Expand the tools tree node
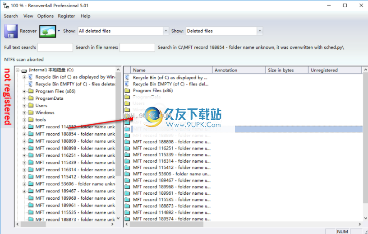Image resolution: width=368 pixels, height=234 pixels. [24, 120]
